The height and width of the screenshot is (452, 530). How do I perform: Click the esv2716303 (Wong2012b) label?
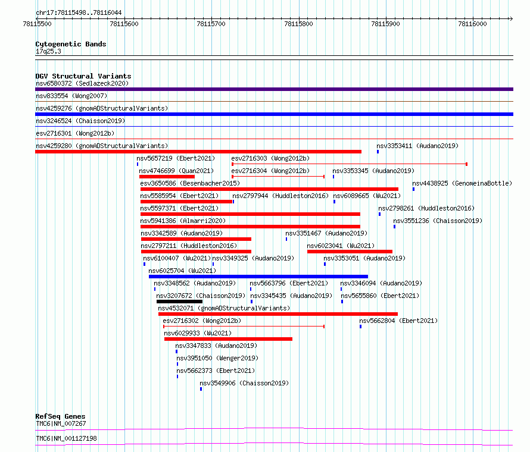tap(270, 158)
